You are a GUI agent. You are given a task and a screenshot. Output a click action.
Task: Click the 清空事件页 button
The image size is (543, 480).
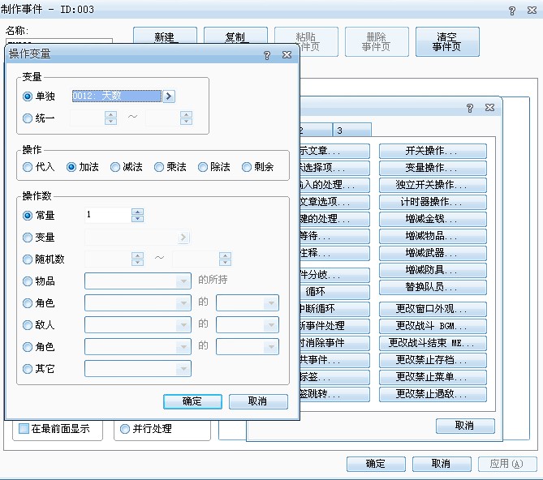[x=447, y=41]
